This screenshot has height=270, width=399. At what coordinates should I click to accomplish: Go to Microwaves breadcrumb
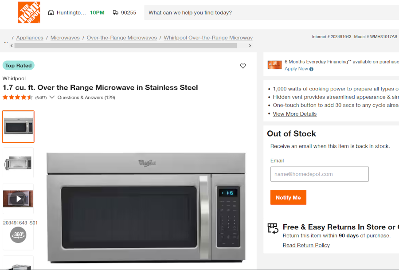coord(65,38)
